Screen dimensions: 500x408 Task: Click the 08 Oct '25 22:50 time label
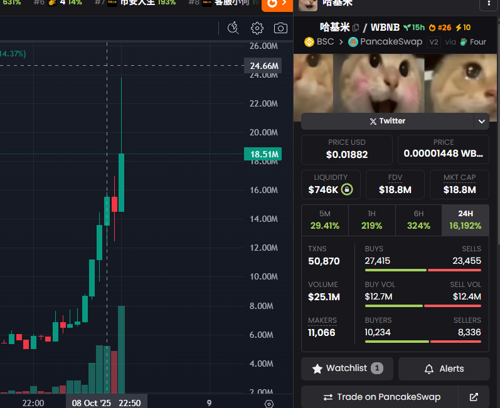click(107, 402)
